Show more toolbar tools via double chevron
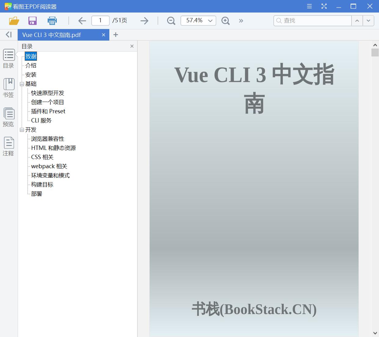 [241, 21]
